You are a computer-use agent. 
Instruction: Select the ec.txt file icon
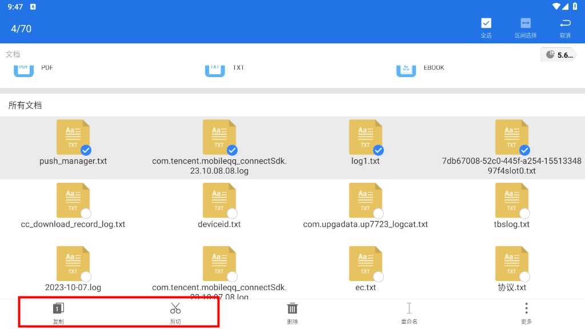click(x=366, y=264)
